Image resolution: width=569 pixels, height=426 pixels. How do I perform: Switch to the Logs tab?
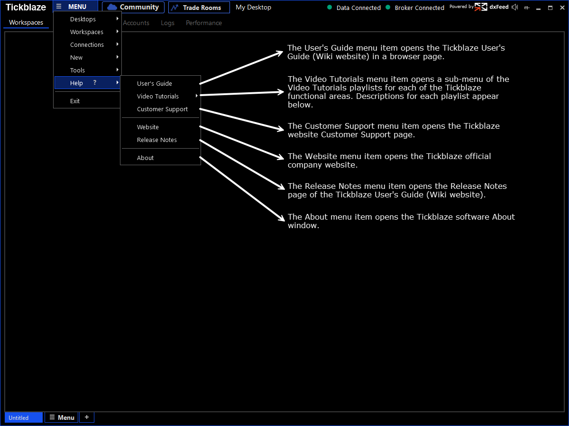[x=168, y=23]
